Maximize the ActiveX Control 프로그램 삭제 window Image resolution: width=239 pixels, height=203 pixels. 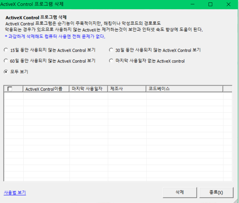click(210, 4)
